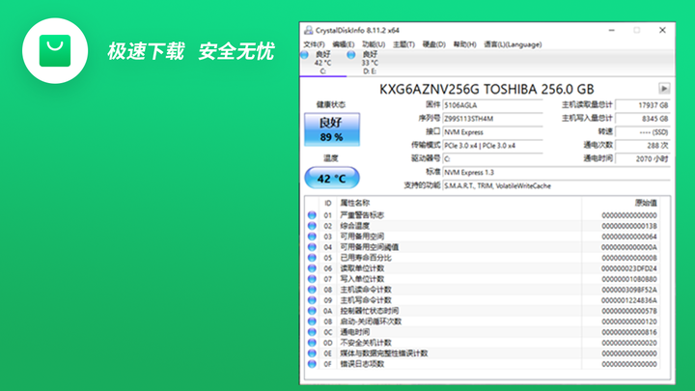
Task: Select the 不安全关机计数 attribute row
Action: [x=483, y=343]
